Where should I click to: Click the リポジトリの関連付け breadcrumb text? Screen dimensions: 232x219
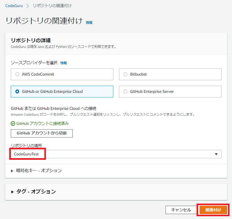(x=52, y=6)
